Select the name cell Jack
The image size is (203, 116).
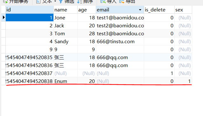point(66,26)
